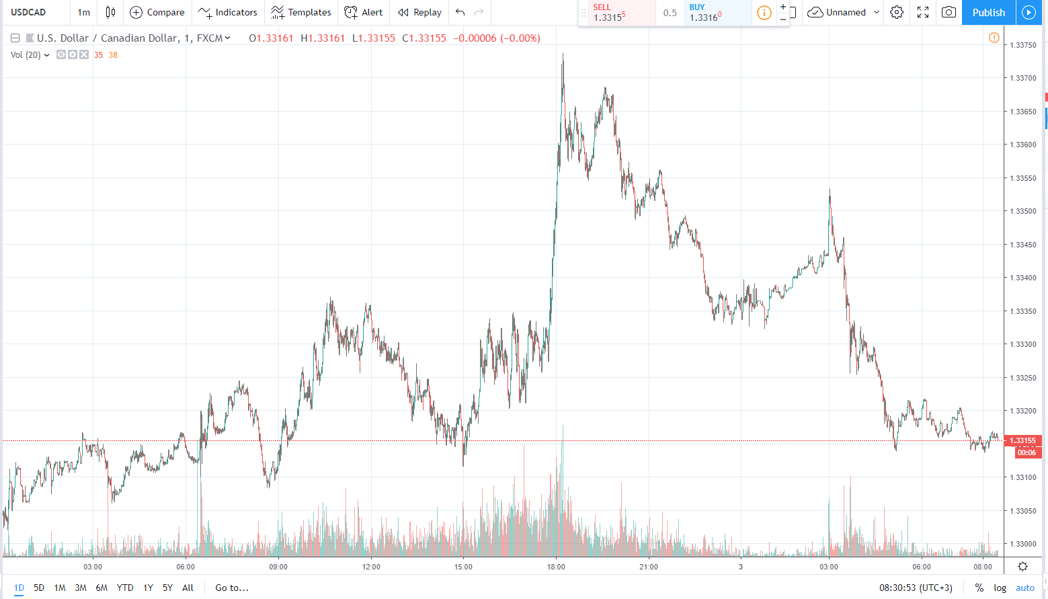
Task: Undo the last chart action
Action: tap(460, 12)
